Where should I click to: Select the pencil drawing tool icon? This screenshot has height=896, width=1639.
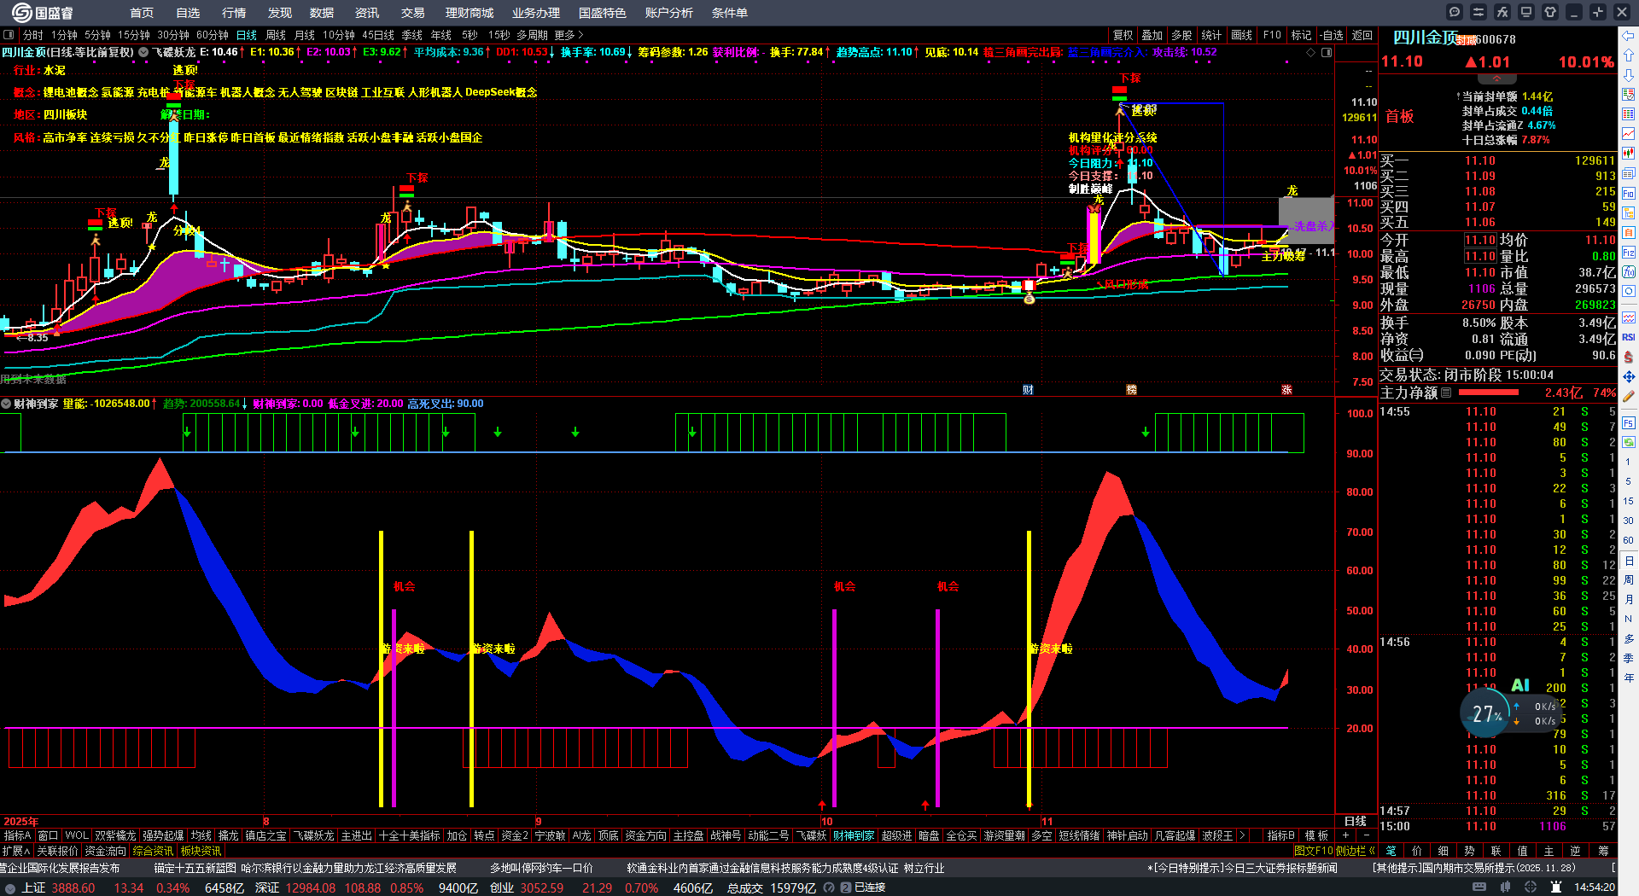[1629, 396]
